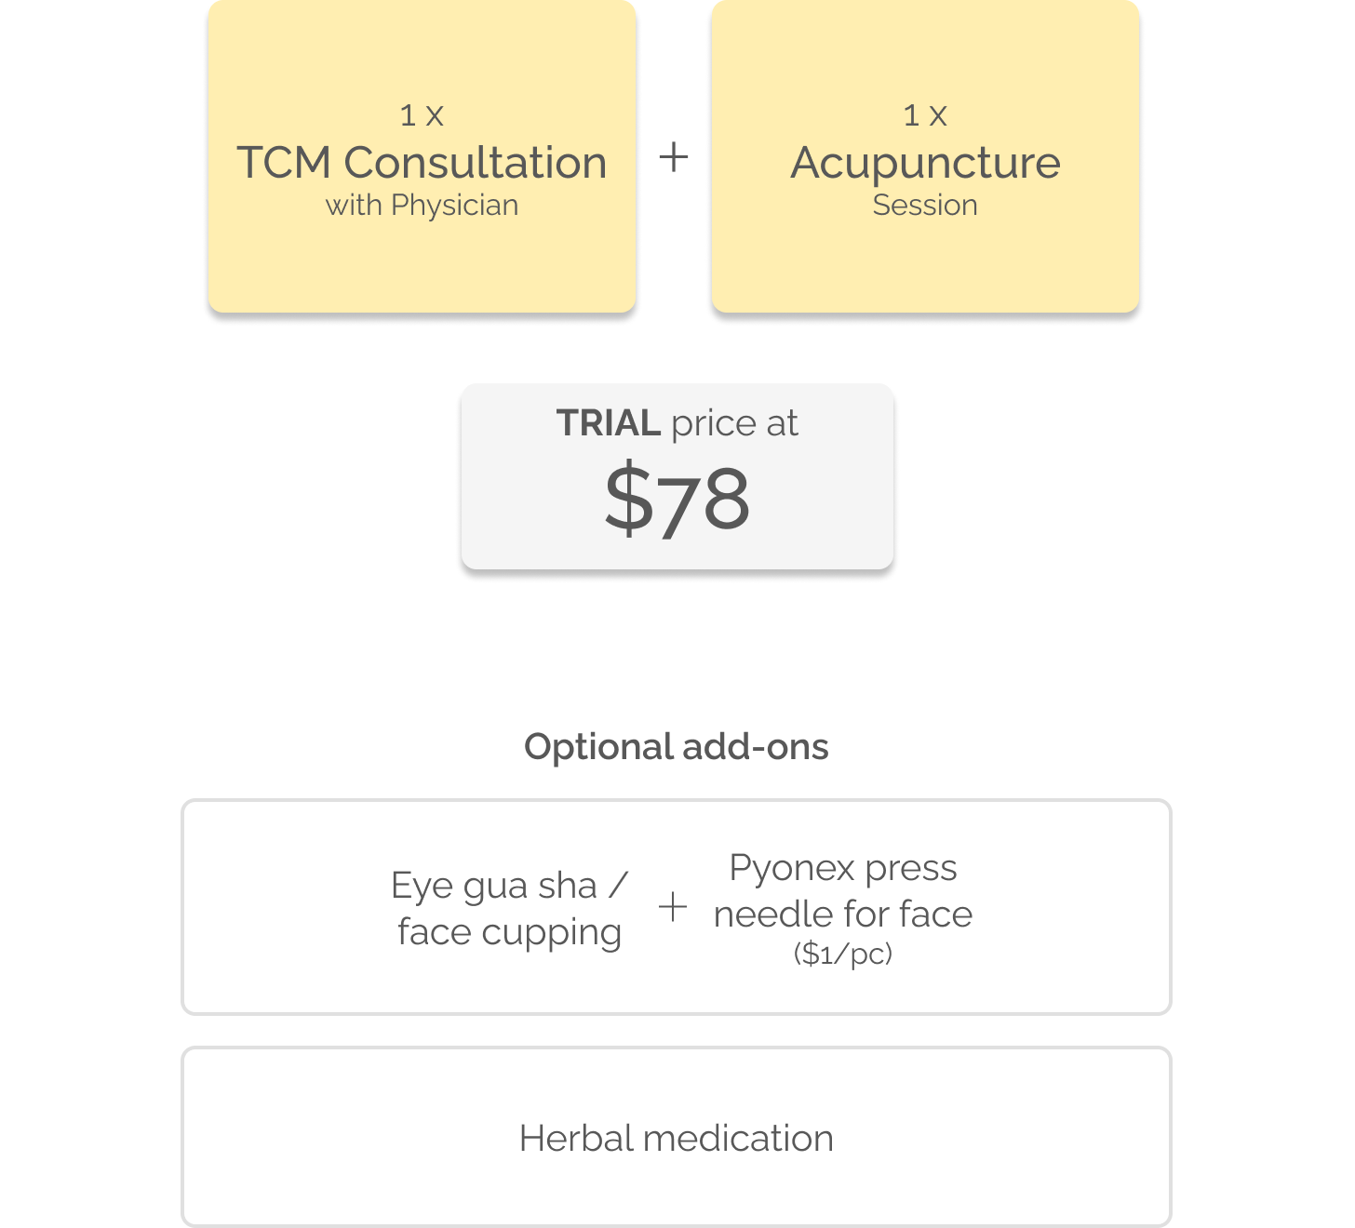
Task: Click the "Eye gua sha /" line
Action: [509, 886]
